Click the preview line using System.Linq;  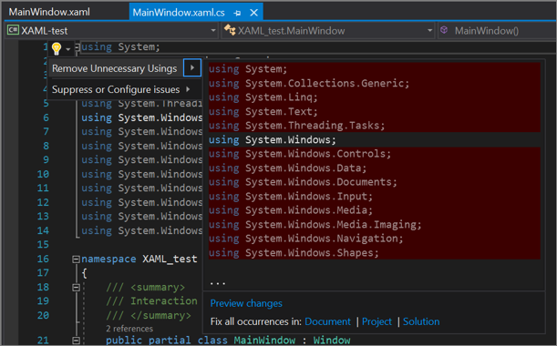coord(263,97)
